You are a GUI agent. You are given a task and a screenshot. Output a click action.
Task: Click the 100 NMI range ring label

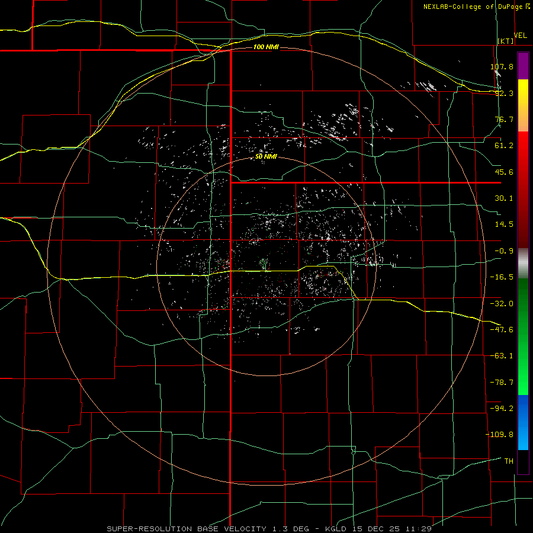point(266,47)
